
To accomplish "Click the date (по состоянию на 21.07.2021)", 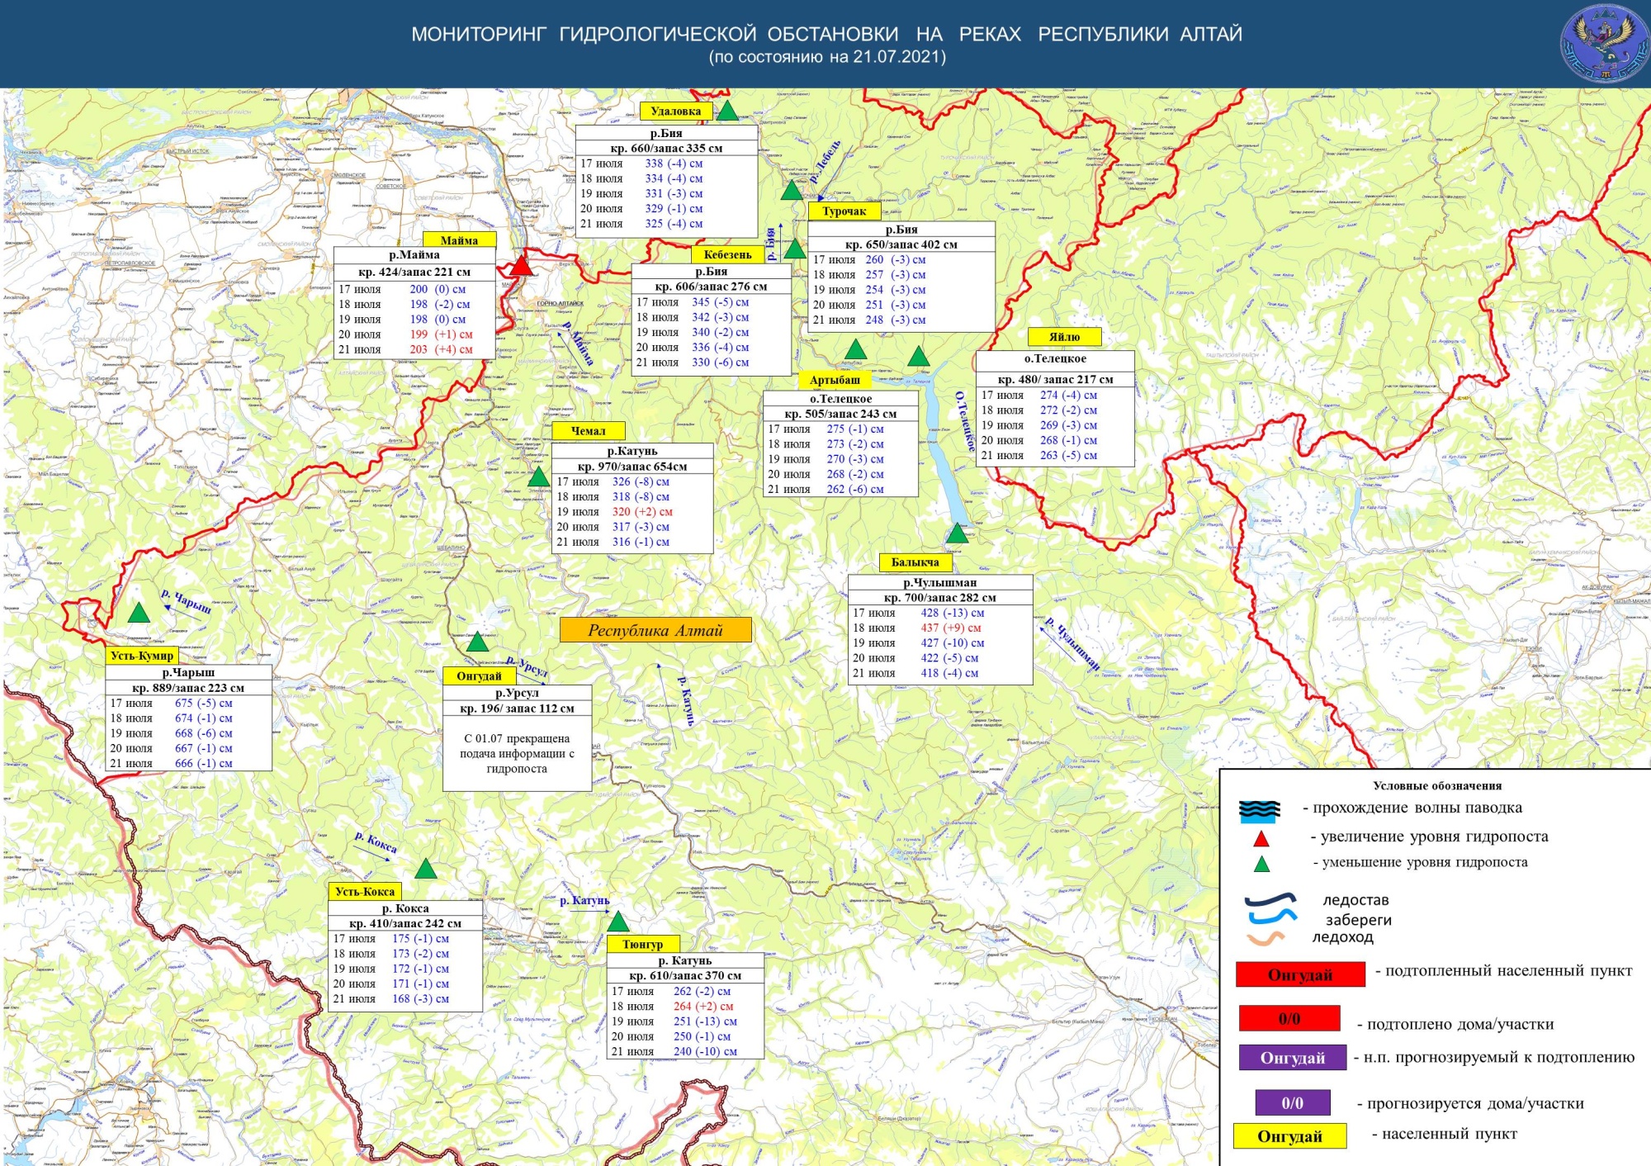I will tap(827, 57).
